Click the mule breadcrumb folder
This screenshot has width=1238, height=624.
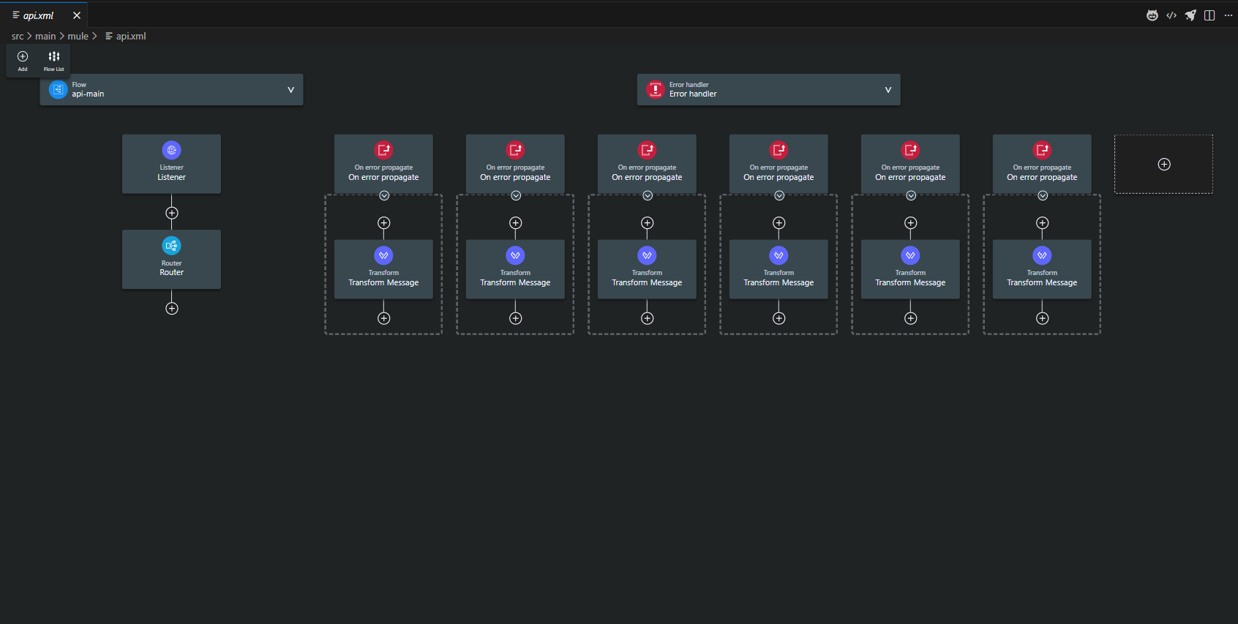pyautogui.click(x=78, y=36)
